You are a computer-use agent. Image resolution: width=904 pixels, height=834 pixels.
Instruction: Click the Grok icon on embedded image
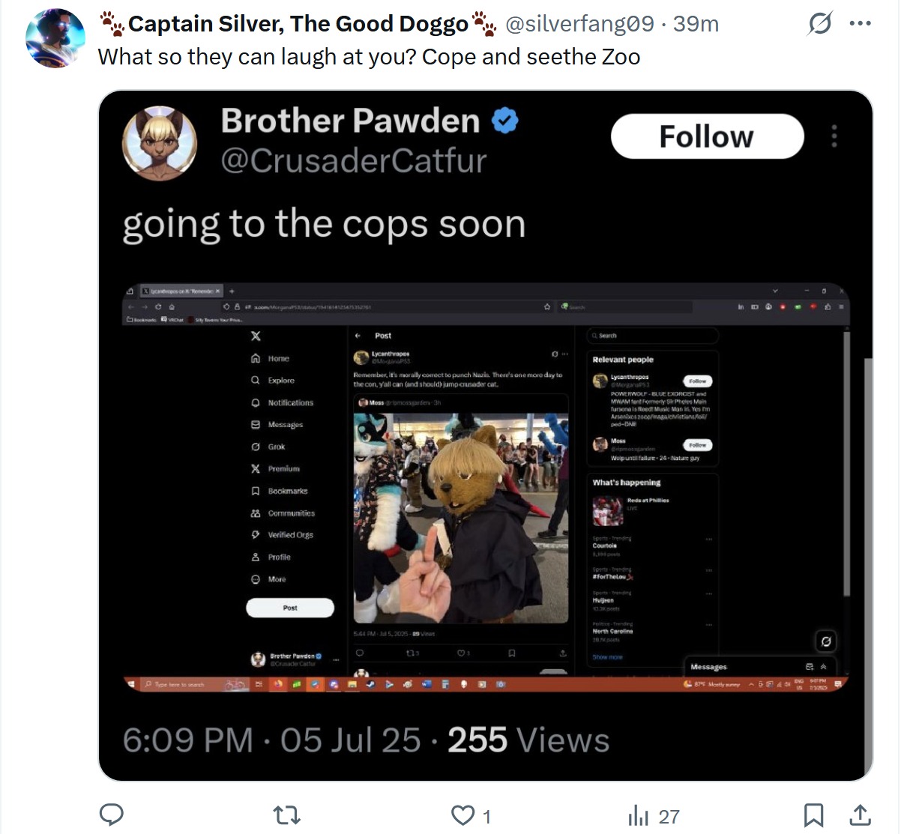[825, 641]
